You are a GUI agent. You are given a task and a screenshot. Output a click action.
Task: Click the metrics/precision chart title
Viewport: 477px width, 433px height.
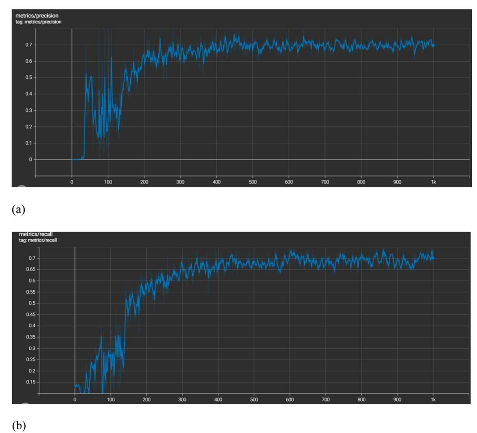tap(37, 15)
